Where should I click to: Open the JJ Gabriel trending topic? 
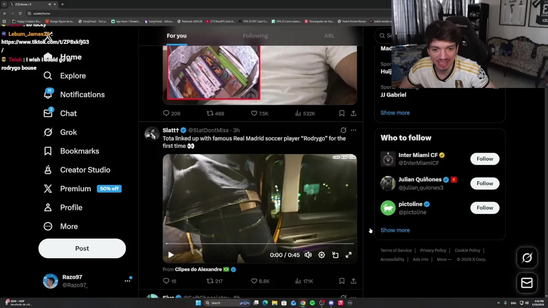click(x=393, y=95)
